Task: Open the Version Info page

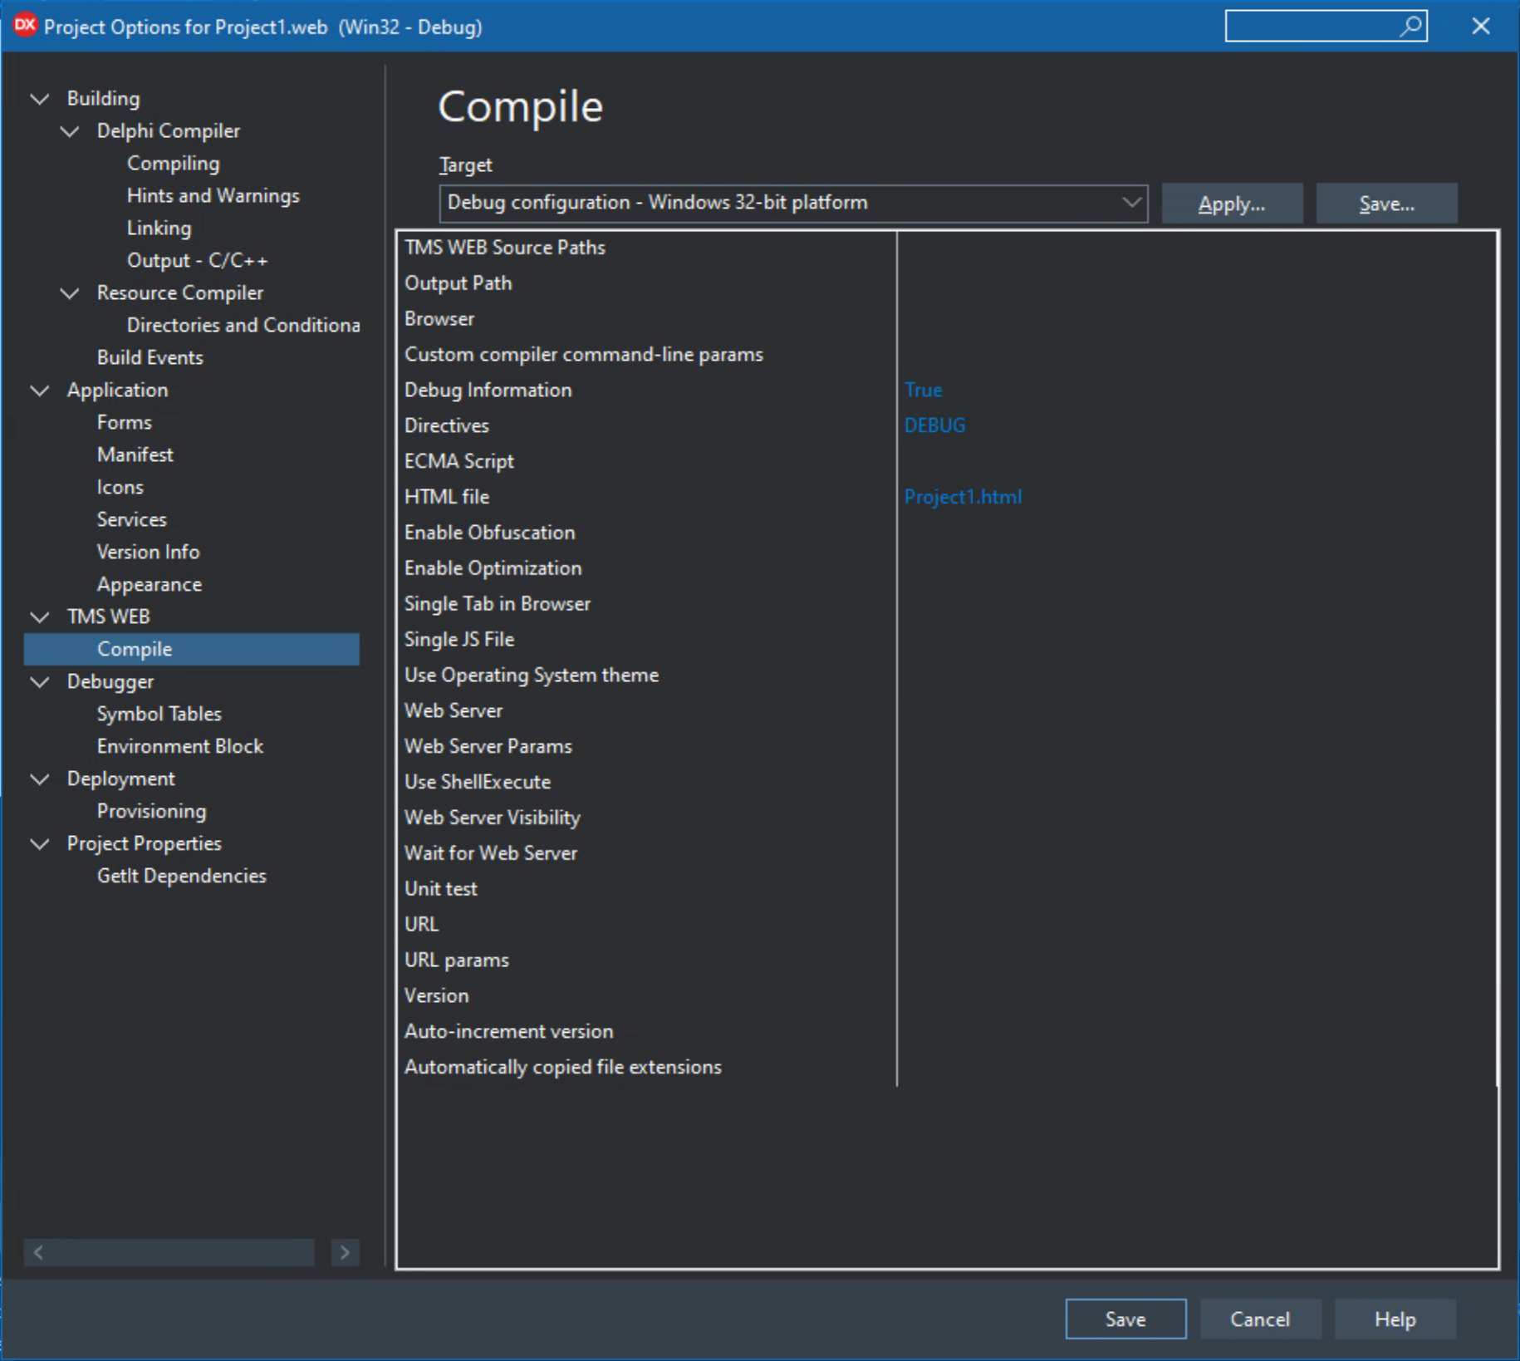Action: tap(148, 553)
